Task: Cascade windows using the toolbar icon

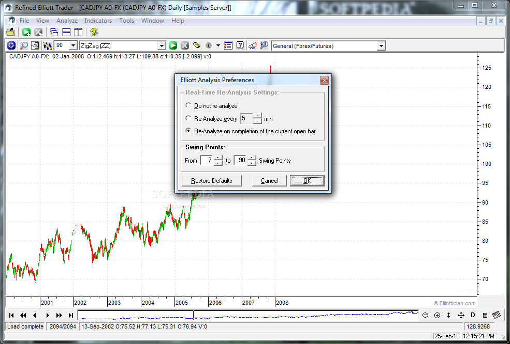Action: 54,32
